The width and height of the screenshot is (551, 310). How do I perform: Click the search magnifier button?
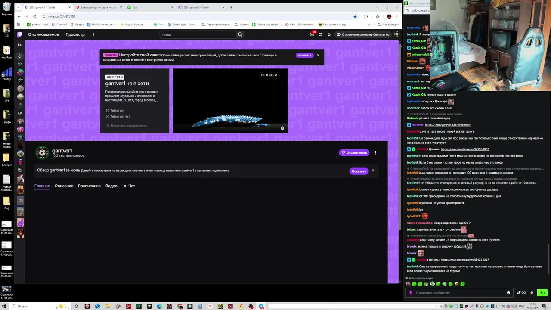coord(240,34)
